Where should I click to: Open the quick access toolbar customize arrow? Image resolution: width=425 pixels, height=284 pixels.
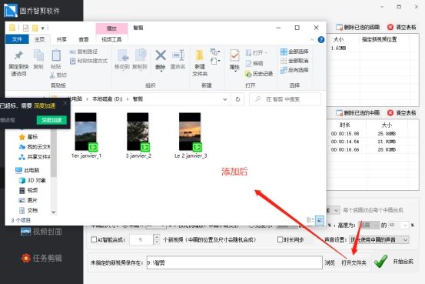point(42,28)
